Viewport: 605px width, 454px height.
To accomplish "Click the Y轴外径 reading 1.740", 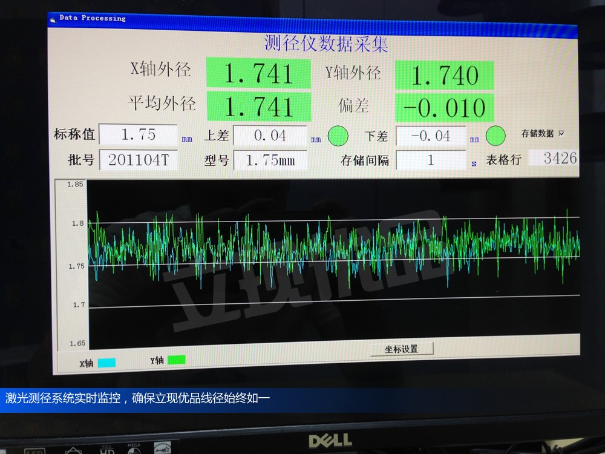I will tap(445, 76).
